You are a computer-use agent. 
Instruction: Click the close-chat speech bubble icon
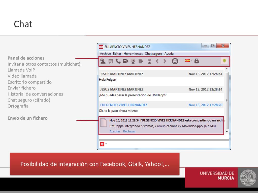[x=111, y=61]
